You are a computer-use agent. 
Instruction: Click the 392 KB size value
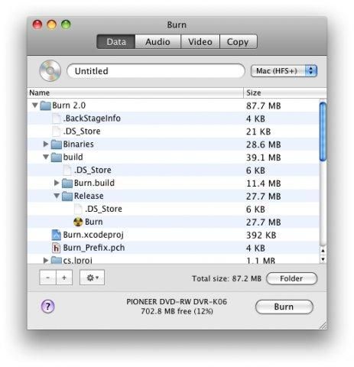coord(261,235)
